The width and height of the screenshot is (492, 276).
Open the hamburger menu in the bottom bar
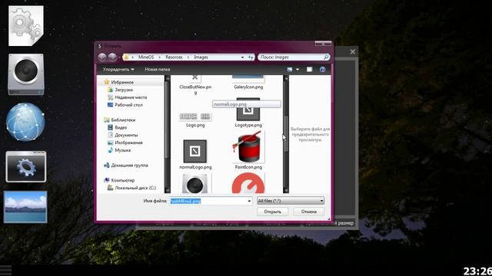[5, 270]
